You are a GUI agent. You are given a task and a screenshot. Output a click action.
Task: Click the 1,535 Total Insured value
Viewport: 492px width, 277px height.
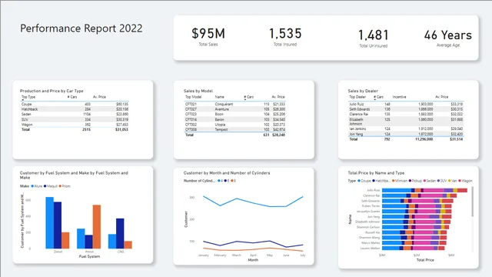[x=285, y=33]
